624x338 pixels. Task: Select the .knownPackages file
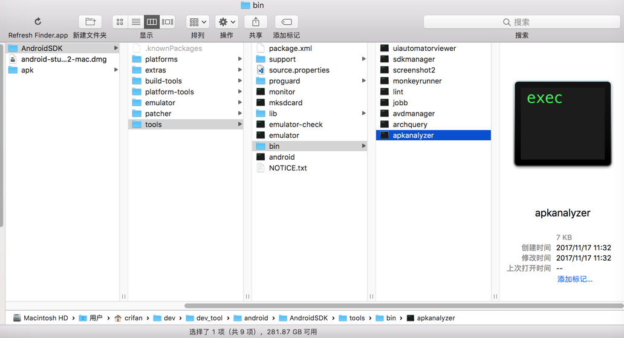pyautogui.click(x=186, y=48)
